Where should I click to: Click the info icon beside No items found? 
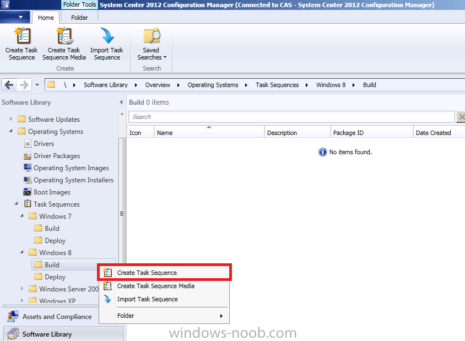click(x=322, y=152)
